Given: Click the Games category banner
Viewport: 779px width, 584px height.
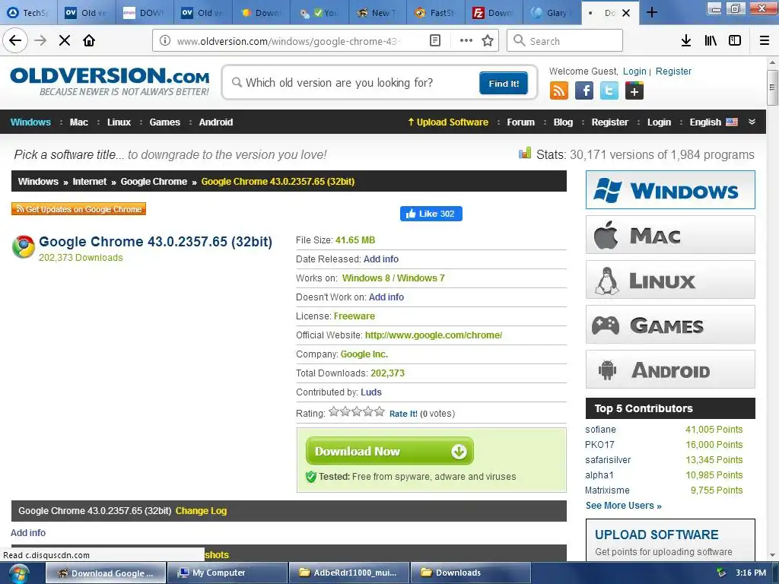Looking at the screenshot, I should click(670, 325).
